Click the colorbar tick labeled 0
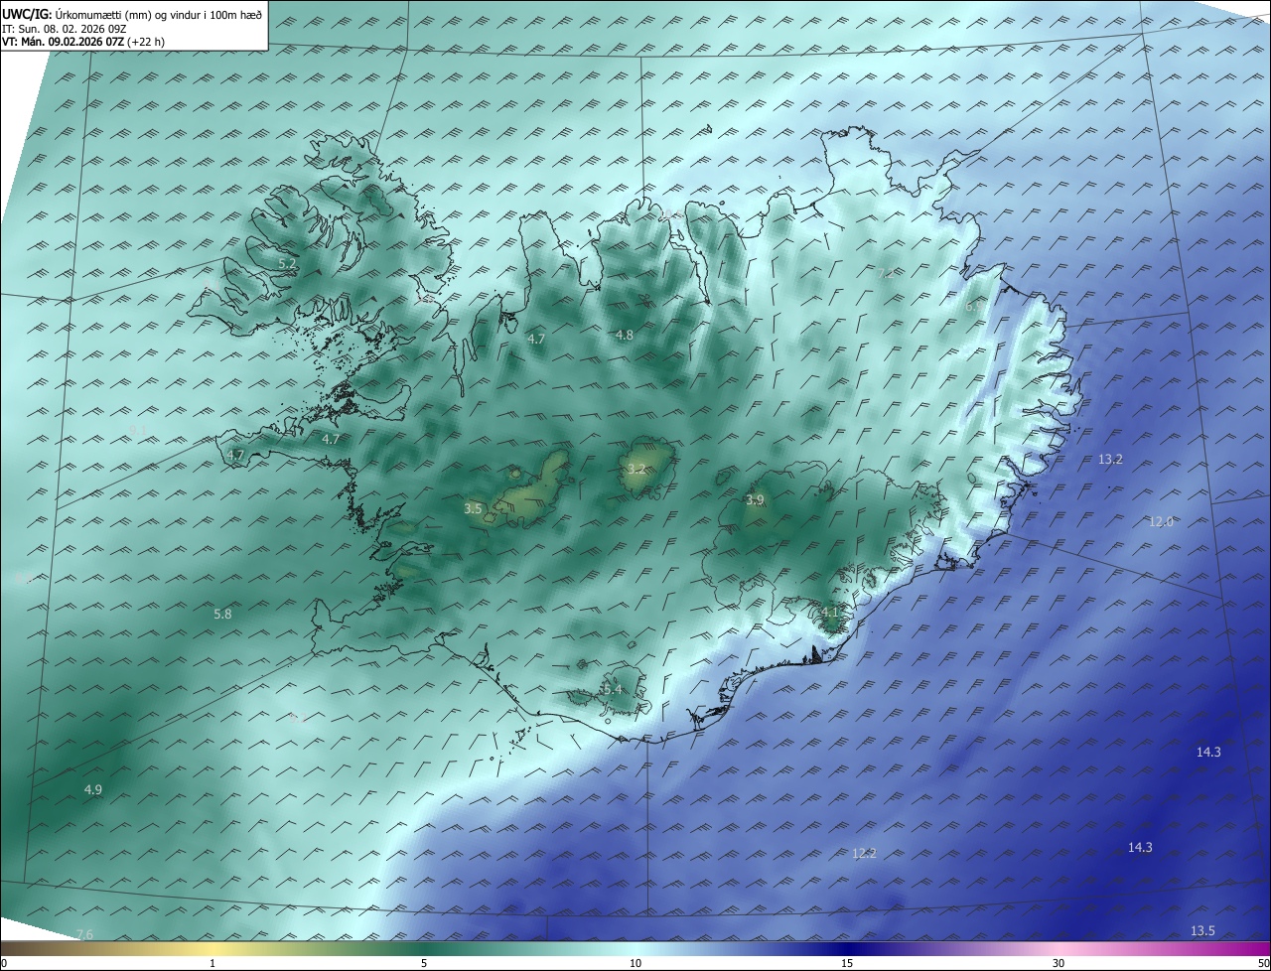The width and height of the screenshot is (1271, 971). click(4, 963)
